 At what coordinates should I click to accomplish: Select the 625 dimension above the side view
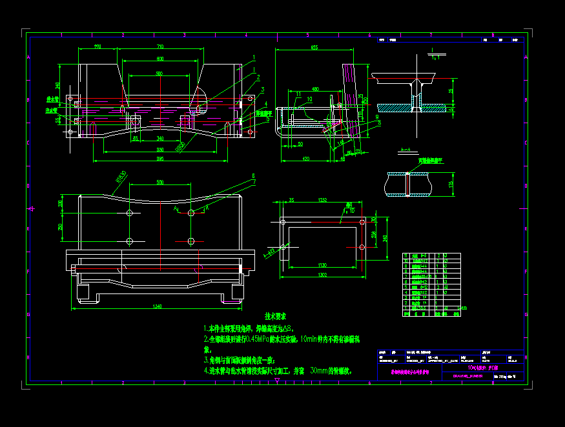(x=314, y=47)
